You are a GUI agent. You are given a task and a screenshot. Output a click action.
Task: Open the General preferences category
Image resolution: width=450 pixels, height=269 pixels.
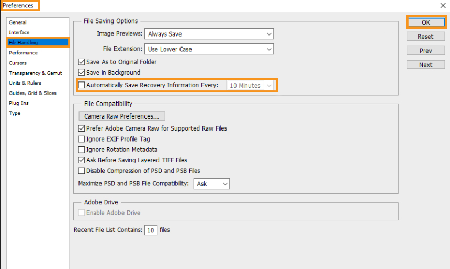click(17, 22)
